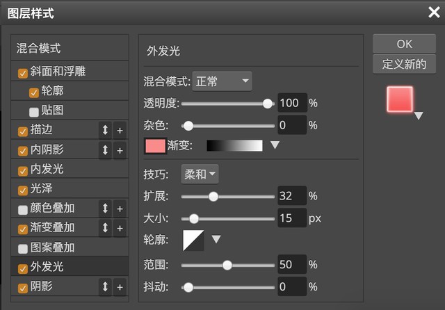
Task: Open the 技巧 柔和 dropdown
Action: pos(200,174)
